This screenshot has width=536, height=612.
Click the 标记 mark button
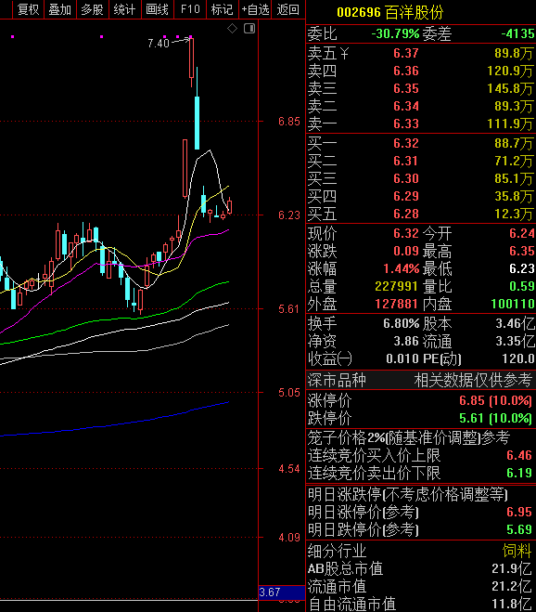(223, 9)
